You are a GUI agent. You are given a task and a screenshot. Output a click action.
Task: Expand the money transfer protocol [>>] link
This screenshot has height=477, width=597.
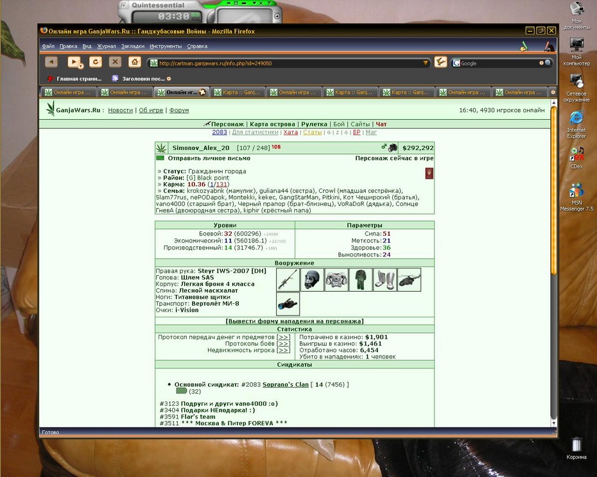click(283, 337)
